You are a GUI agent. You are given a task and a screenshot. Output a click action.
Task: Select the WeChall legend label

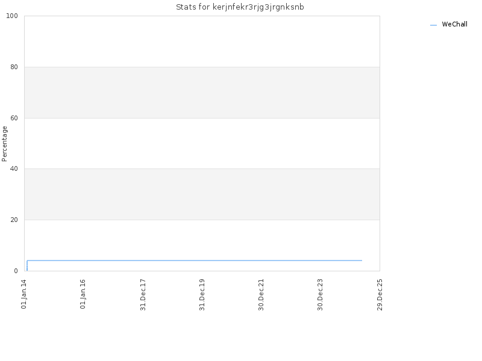[454, 24]
